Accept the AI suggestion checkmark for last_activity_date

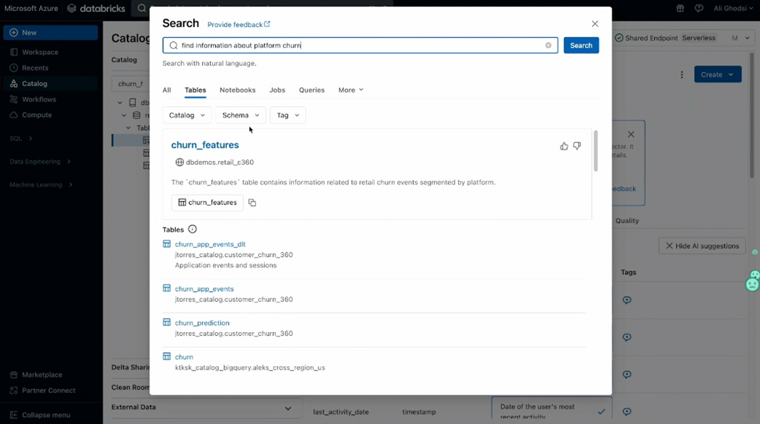601,411
